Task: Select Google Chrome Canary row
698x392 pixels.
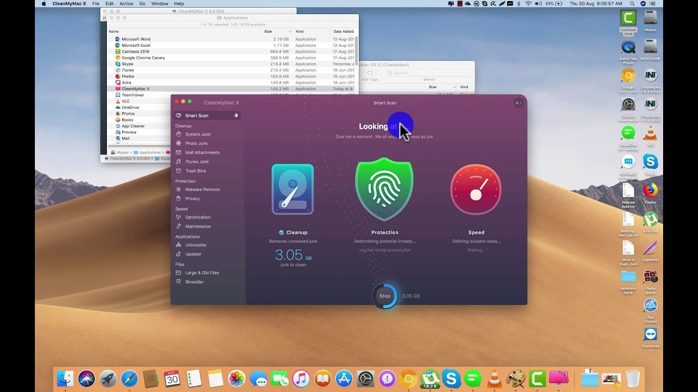Action: pos(231,58)
